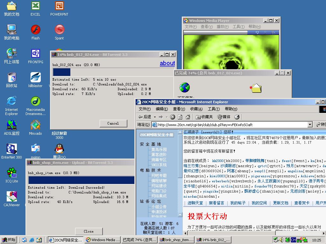The image size is (326, 244).
Task: Click the IE Forward arrow button
Action: [161, 117]
